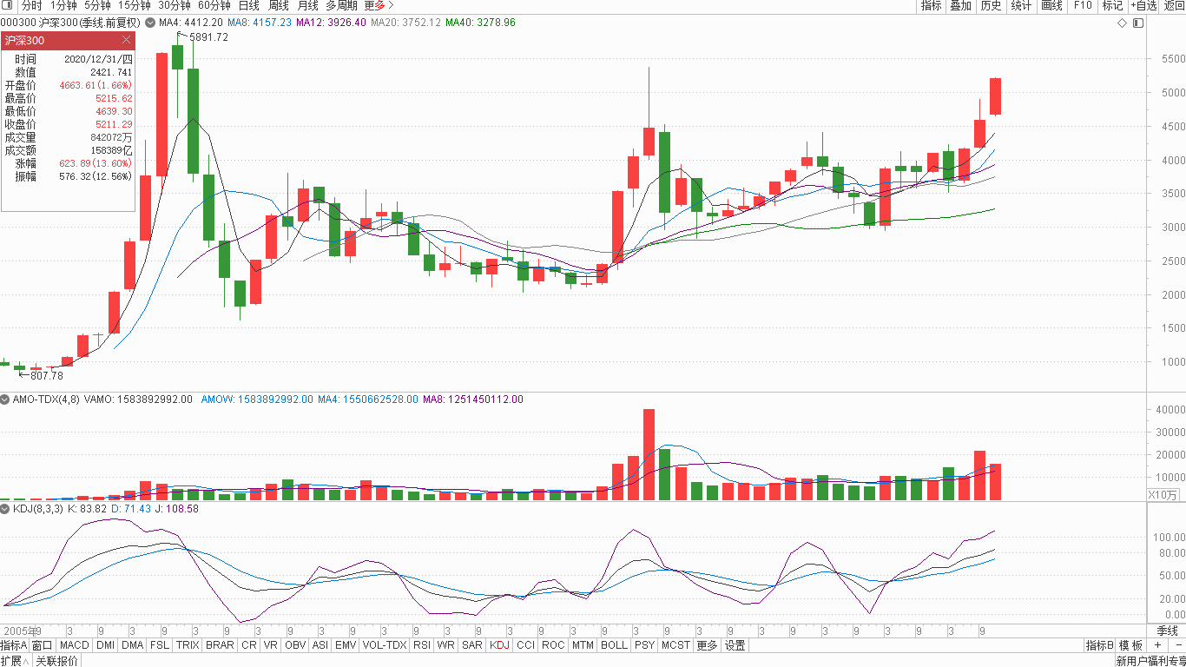
Task: Click 返回 to go back
Action: click(x=1174, y=5)
